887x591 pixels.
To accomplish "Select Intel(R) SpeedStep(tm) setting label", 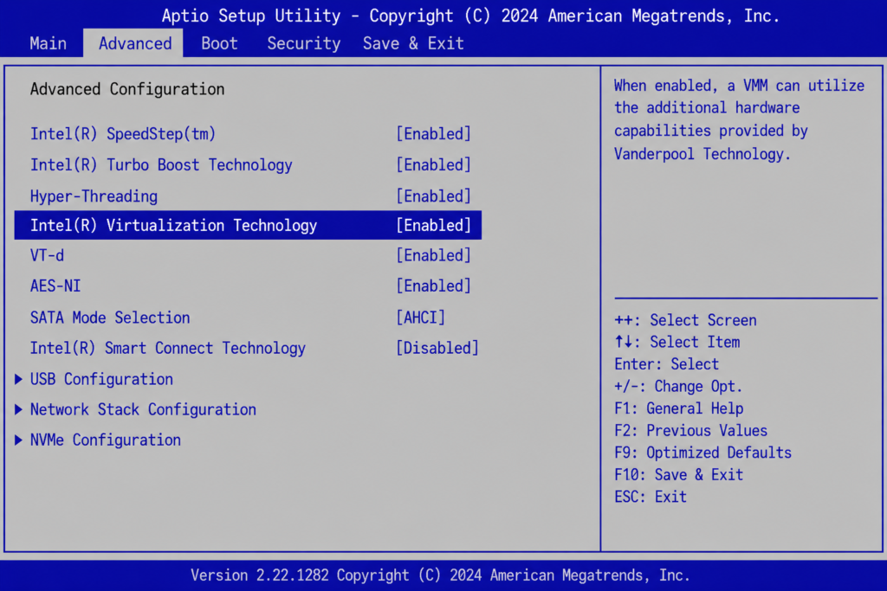I will click(123, 134).
